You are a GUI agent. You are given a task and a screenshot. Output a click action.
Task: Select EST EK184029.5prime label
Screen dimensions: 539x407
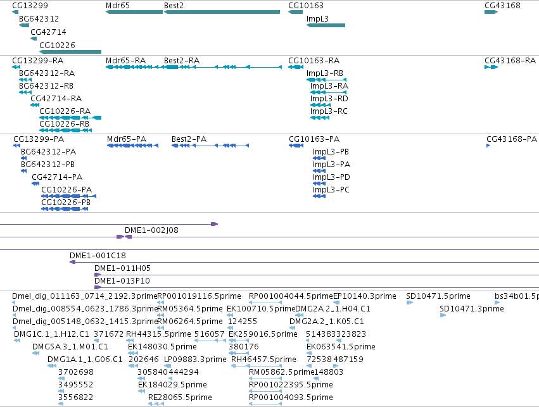(x=172, y=385)
